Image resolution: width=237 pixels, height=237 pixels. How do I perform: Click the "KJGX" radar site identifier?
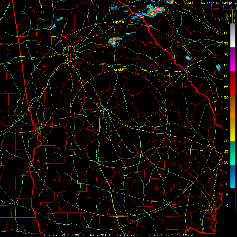pos(154,235)
